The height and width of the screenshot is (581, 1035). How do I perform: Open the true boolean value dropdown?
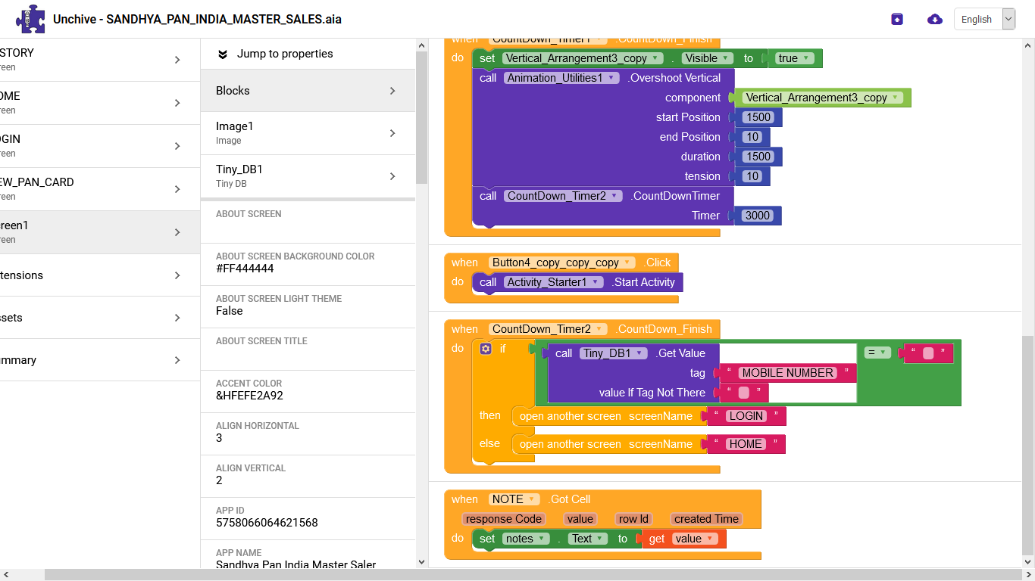(808, 58)
